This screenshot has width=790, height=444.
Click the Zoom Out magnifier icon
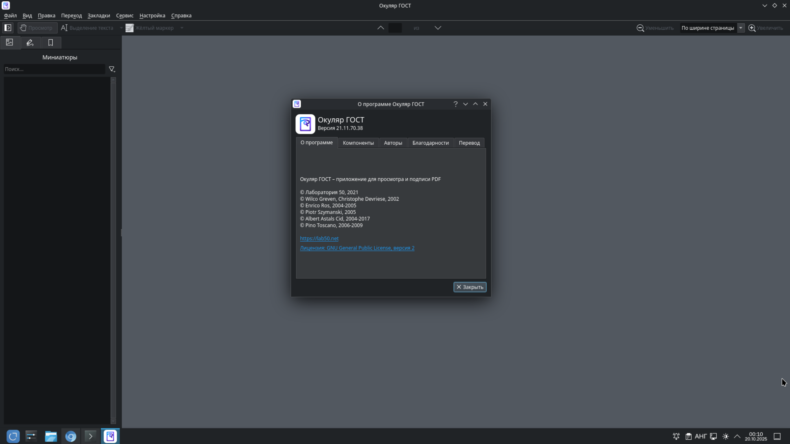click(640, 28)
